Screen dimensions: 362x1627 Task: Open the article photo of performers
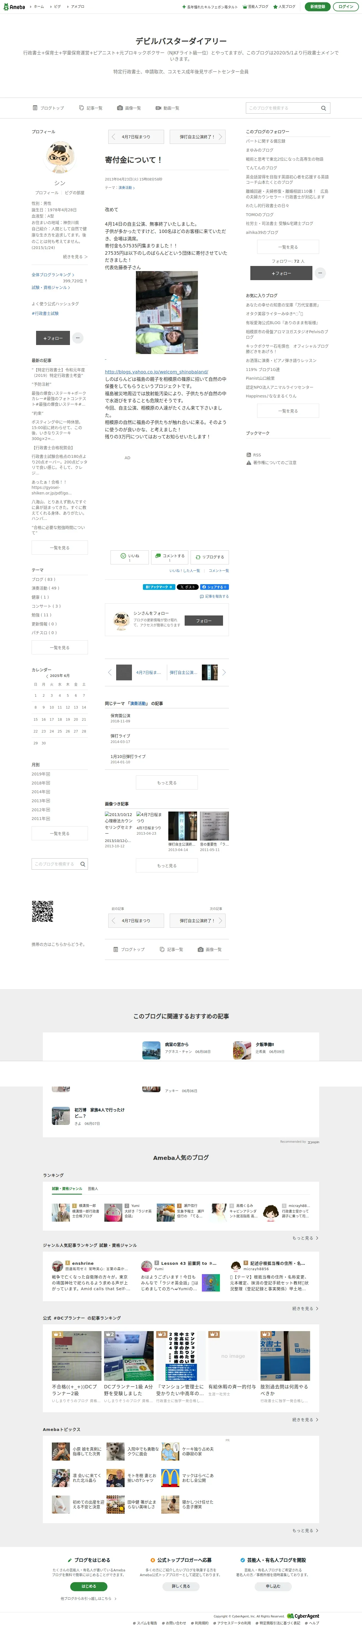(167, 313)
